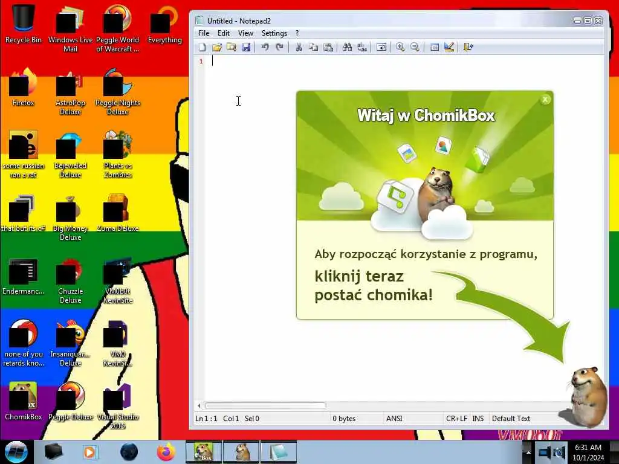
Task: Click the Save floppy disk icon
Action: [x=246, y=47]
